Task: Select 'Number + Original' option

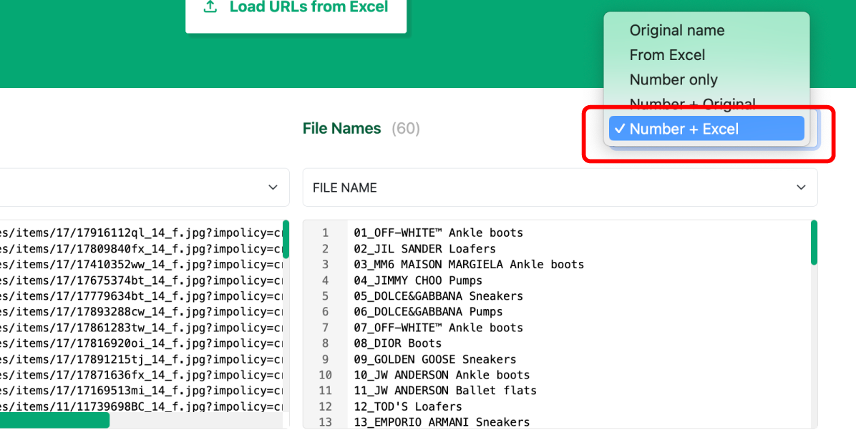Action: 692,104
